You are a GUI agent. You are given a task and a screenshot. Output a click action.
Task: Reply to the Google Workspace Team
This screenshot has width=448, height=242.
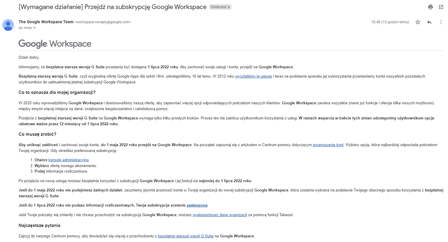[429, 22]
